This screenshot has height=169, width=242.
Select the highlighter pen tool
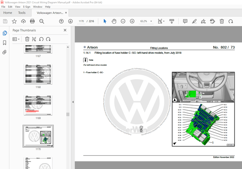pyautogui.click(x=194, y=21)
